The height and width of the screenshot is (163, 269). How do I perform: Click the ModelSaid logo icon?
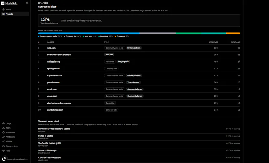click(x=3, y=3)
